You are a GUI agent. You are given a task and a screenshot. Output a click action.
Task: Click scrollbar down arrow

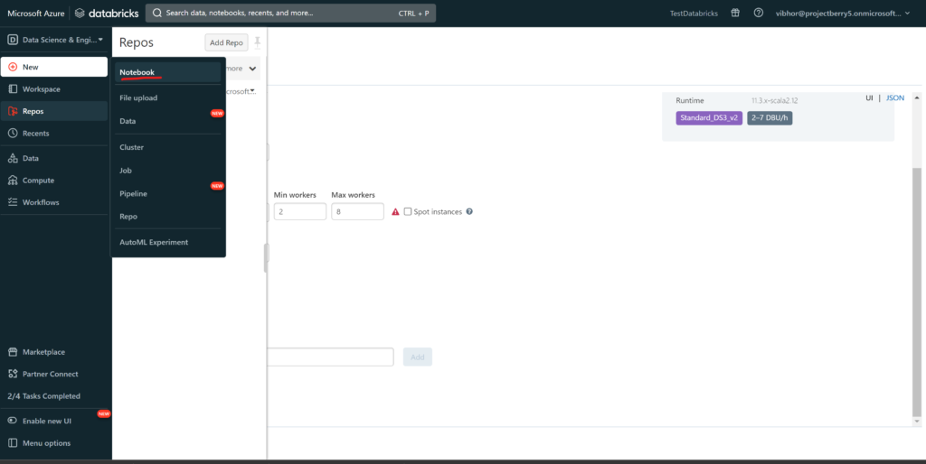click(917, 422)
